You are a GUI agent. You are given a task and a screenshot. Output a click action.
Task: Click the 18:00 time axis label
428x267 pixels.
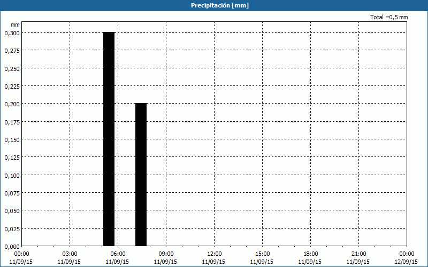pyautogui.click(x=311, y=254)
